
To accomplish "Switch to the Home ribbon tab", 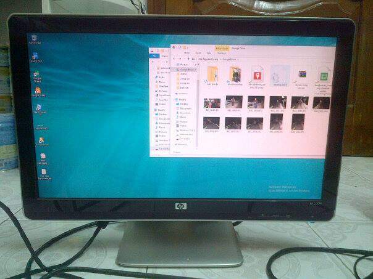I will (x=188, y=53).
